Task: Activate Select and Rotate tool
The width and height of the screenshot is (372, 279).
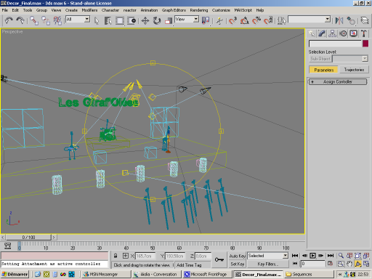Action: coord(157,20)
